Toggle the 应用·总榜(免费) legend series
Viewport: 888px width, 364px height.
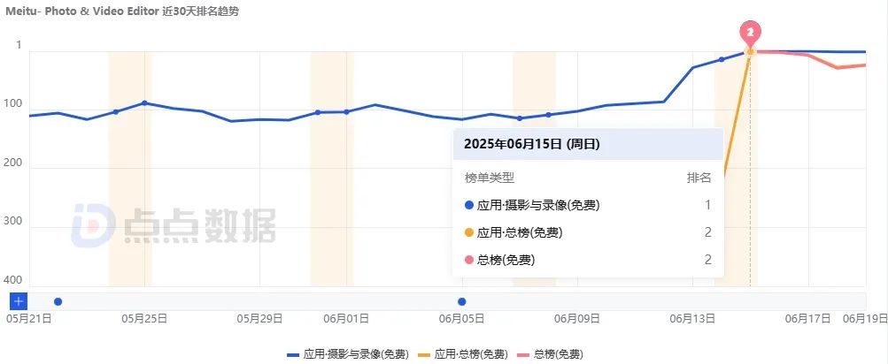[463, 355]
